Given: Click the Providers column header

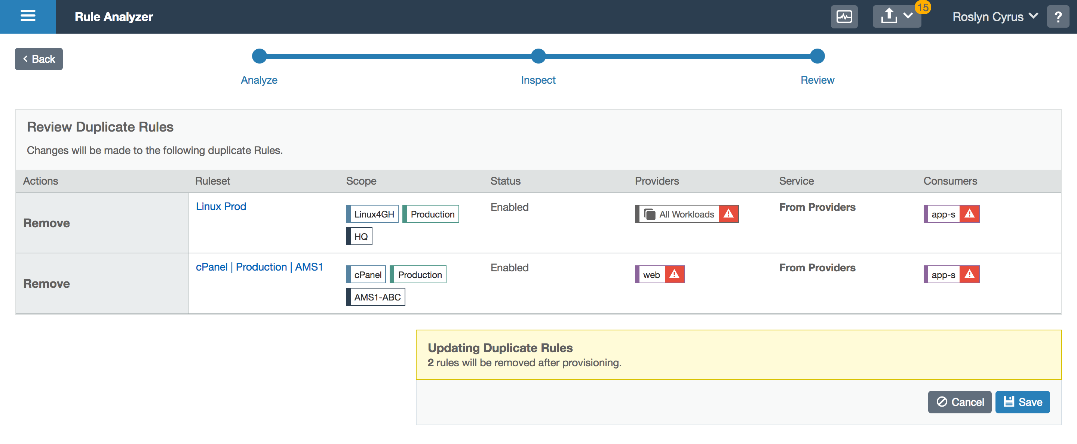Looking at the screenshot, I should 656,181.
